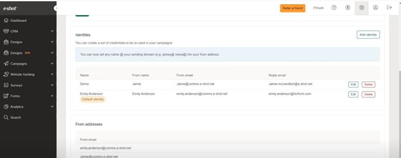Click the Demo name cell
401x158 pixels.
click(84, 84)
